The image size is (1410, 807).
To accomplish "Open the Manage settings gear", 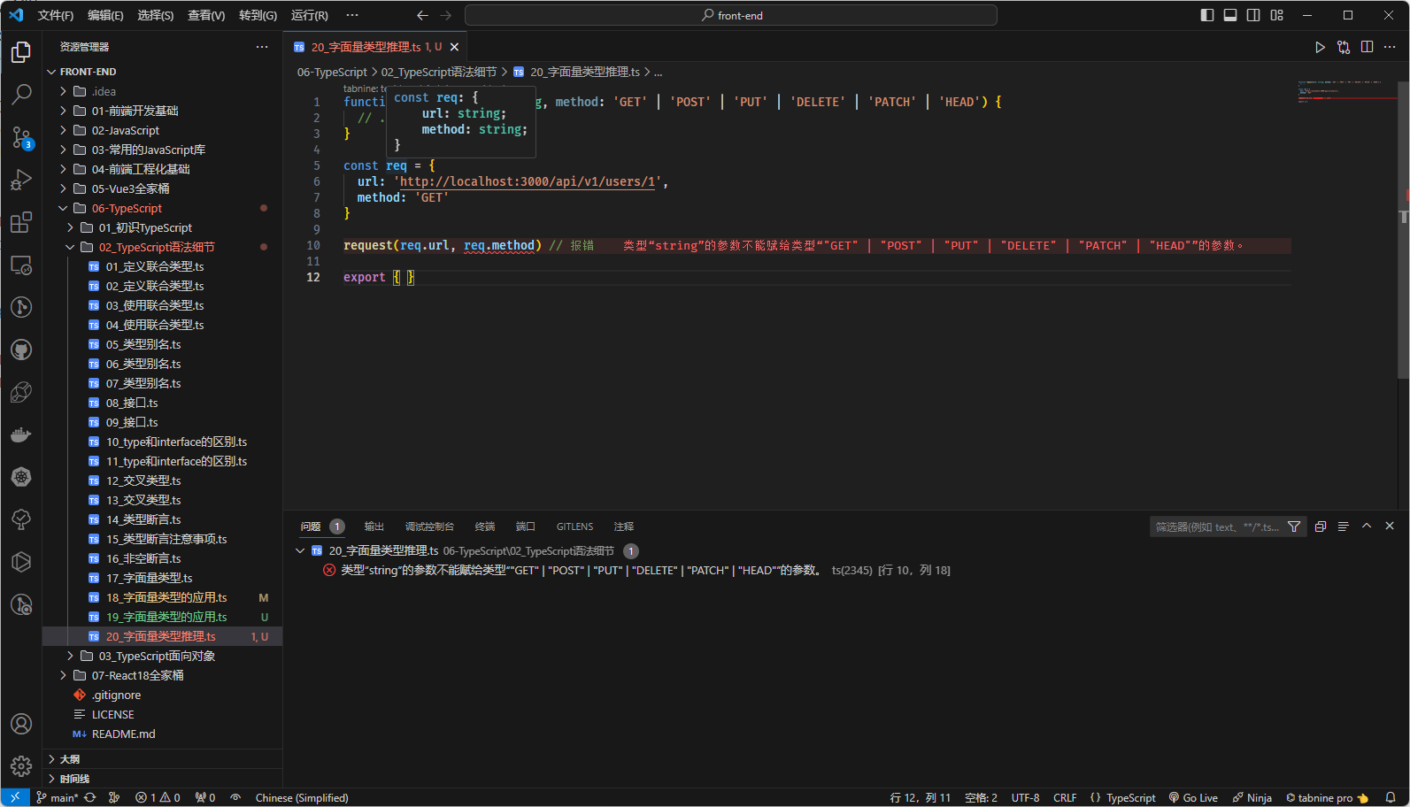I will click(x=21, y=765).
